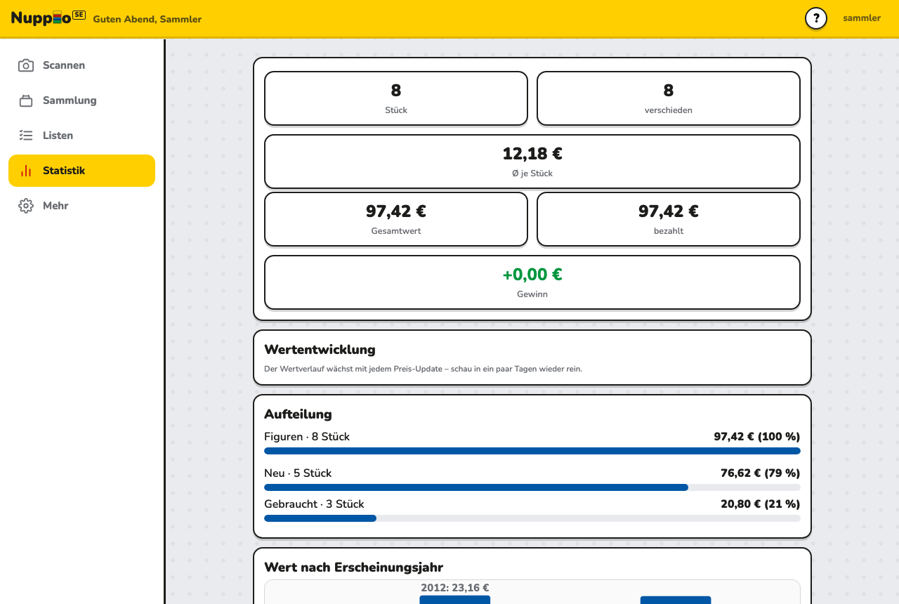The image size is (899, 604).
Task: Click the Gesamtwert 97,42 € tile
Action: [x=396, y=219]
